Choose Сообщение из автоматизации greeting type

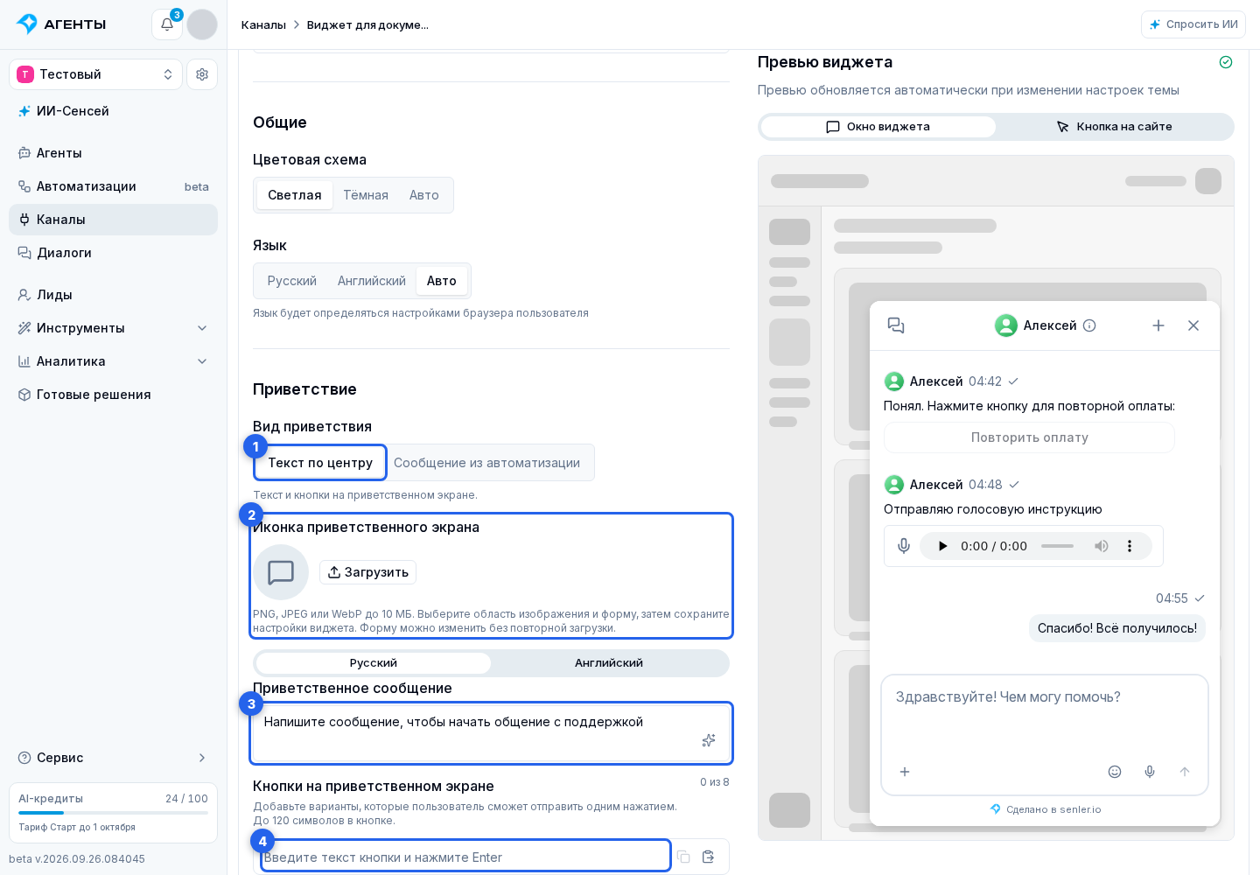487,463
